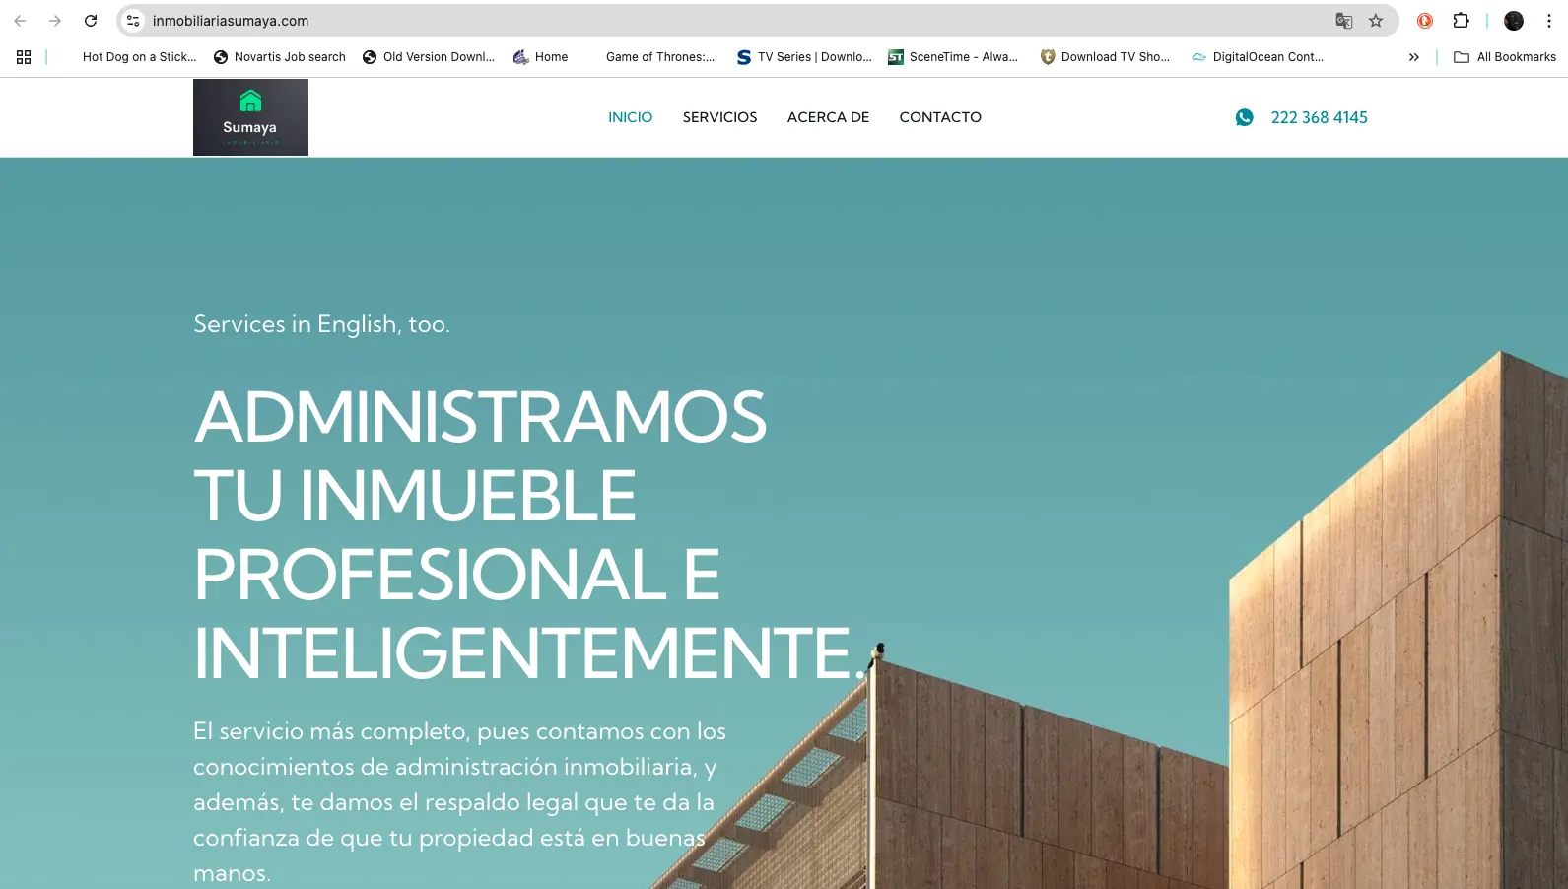Open the apps grid in bookmarks bar

pos(24,57)
